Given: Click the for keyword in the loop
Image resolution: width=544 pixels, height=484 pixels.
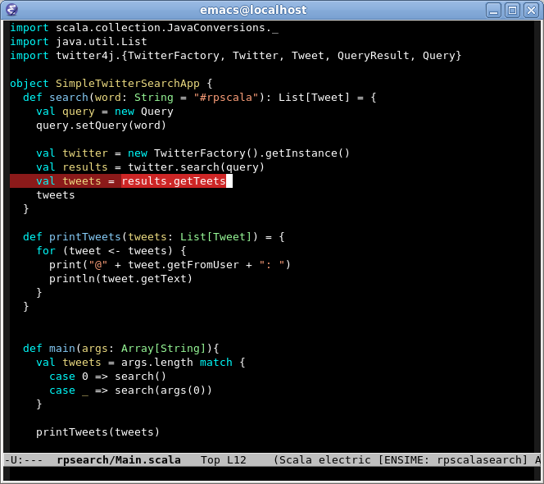Looking at the screenshot, I should 46,251.
